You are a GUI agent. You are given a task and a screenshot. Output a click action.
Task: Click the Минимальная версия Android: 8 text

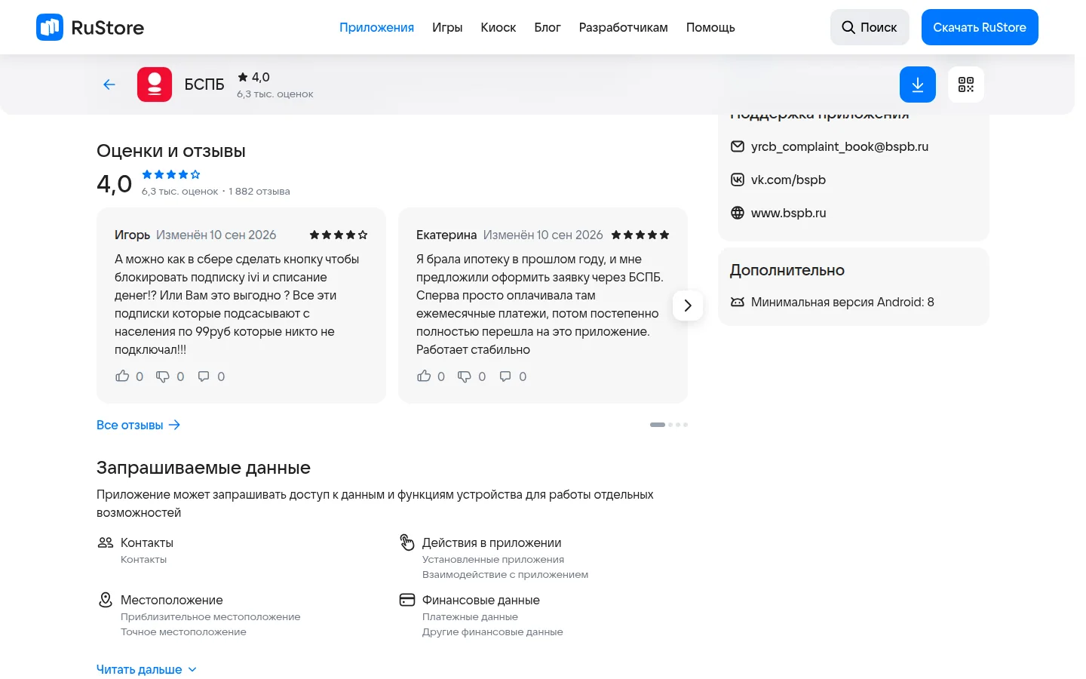842,302
